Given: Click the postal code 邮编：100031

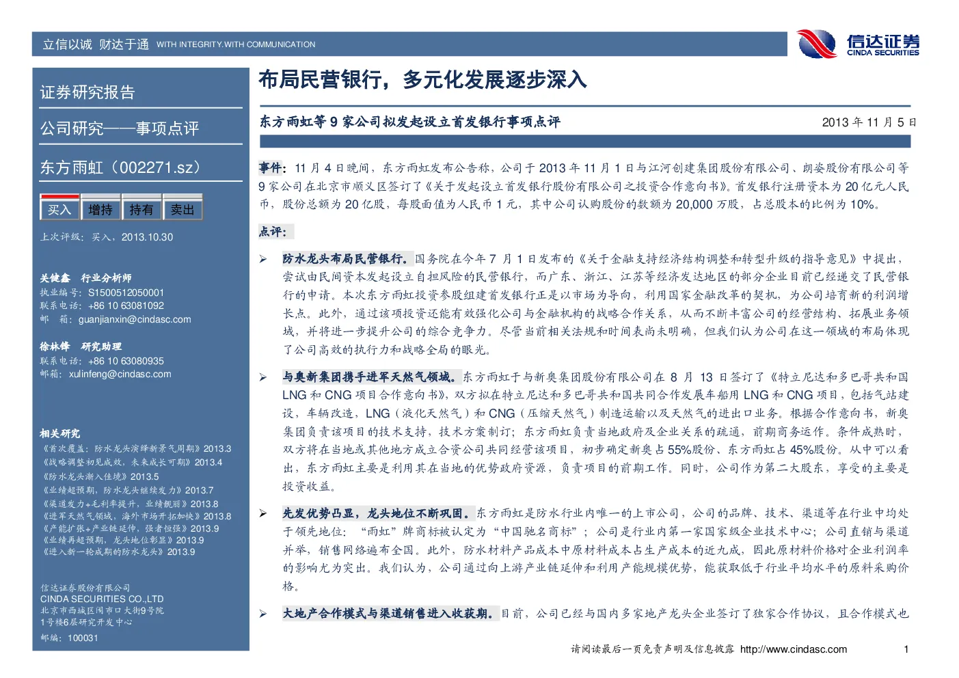Looking at the screenshot, I should click(69, 638).
